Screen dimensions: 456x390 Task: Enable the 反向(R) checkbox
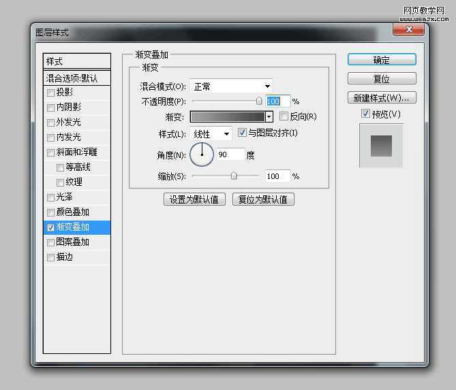coord(284,116)
